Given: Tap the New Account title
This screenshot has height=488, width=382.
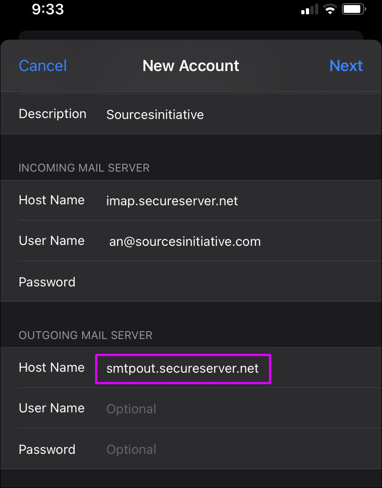Looking at the screenshot, I should 191,65.
